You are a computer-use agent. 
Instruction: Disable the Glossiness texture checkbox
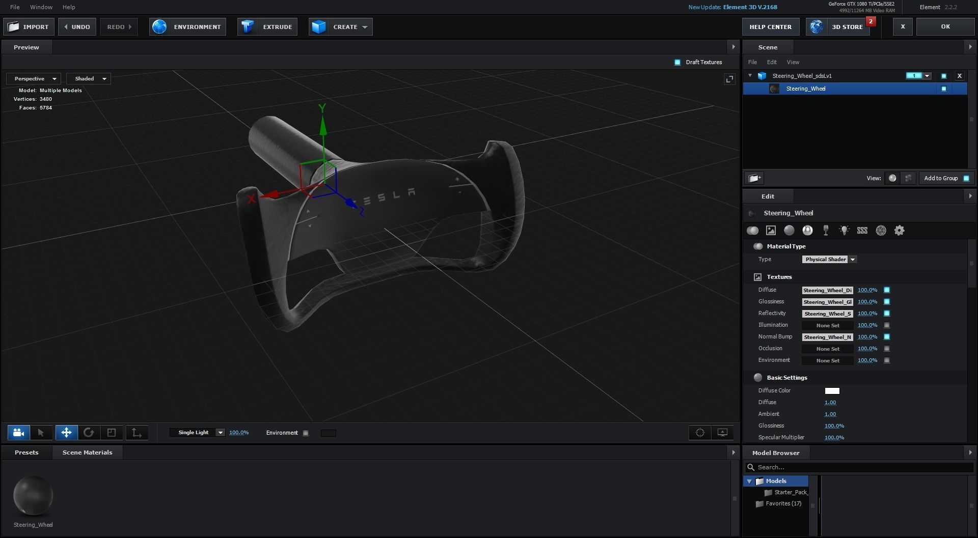(x=887, y=302)
